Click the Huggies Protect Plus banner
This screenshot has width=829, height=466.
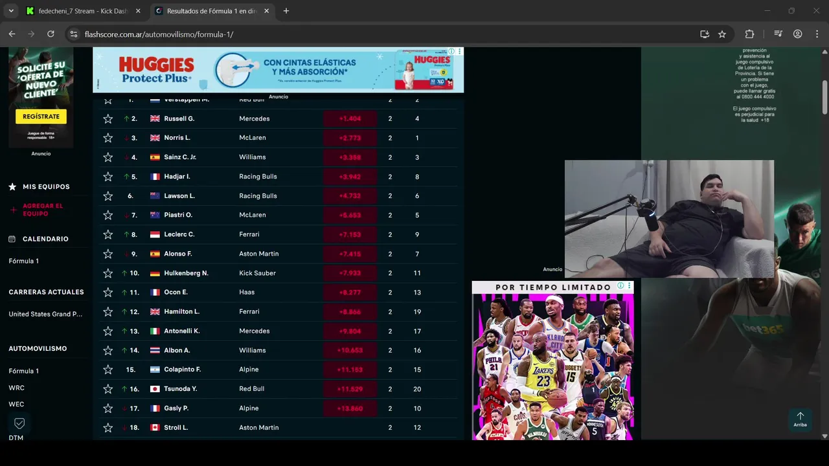click(278, 70)
